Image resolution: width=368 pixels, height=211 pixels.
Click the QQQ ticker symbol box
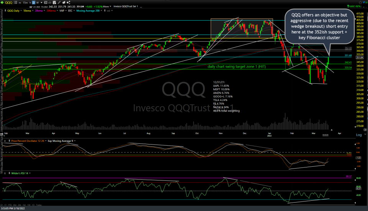(x=9, y=3)
